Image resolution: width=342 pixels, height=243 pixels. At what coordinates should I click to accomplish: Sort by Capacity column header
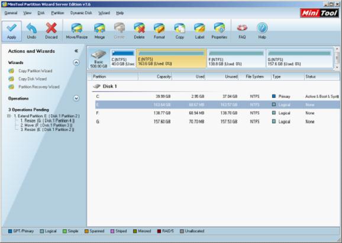pyautogui.click(x=155, y=76)
